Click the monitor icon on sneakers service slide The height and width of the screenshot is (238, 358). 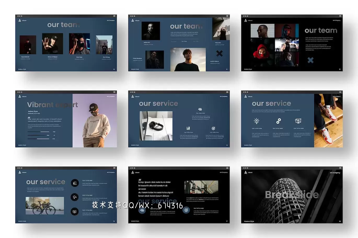[x=298, y=121]
